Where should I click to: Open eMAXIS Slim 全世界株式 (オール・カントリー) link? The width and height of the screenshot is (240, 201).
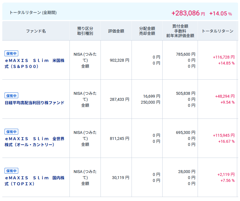tap(34, 142)
